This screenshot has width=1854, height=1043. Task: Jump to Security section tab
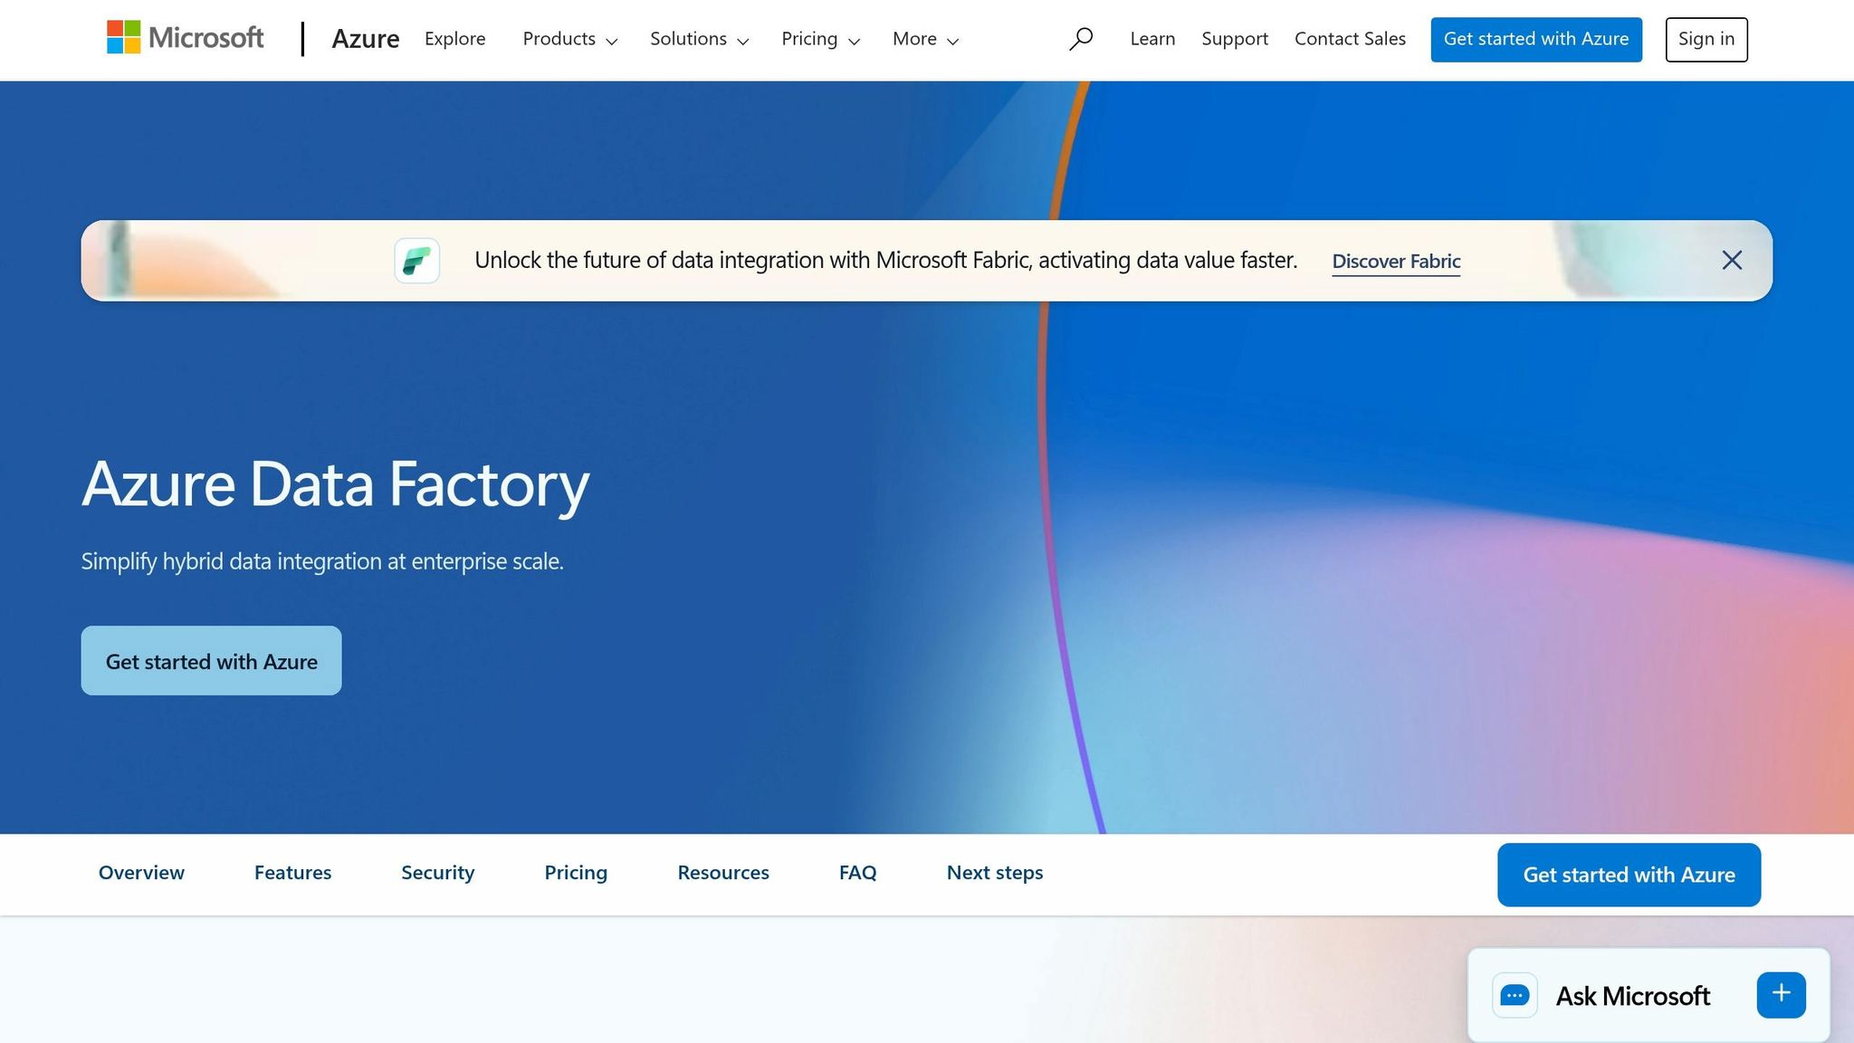438,873
